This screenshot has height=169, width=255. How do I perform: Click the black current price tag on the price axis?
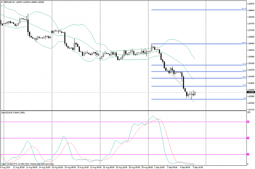[x=251, y=92]
